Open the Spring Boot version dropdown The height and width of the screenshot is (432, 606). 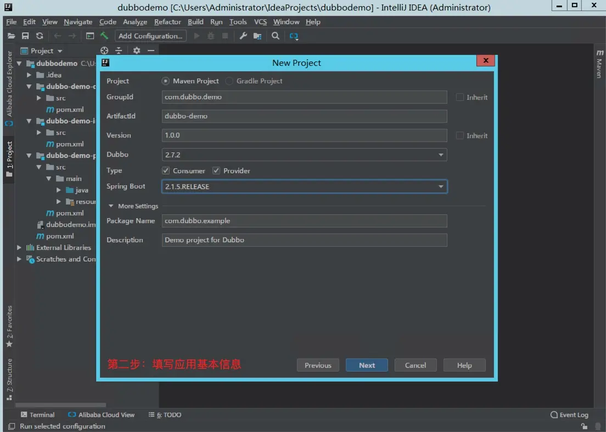click(x=441, y=187)
